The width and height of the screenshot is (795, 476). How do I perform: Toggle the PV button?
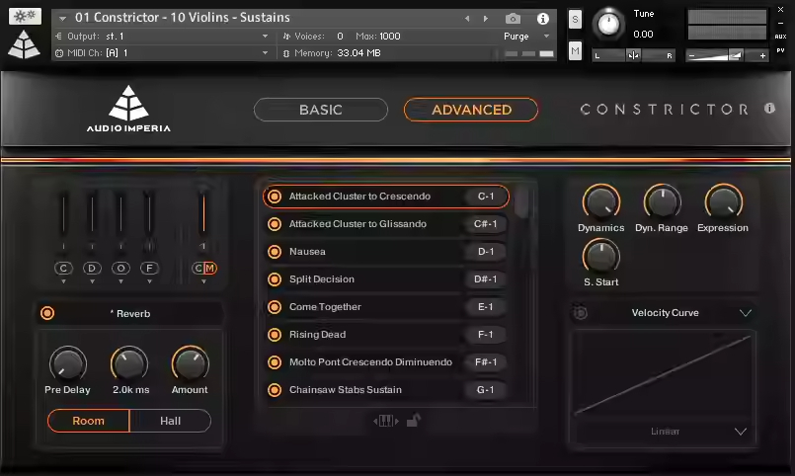pyautogui.click(x=780, y=50)
